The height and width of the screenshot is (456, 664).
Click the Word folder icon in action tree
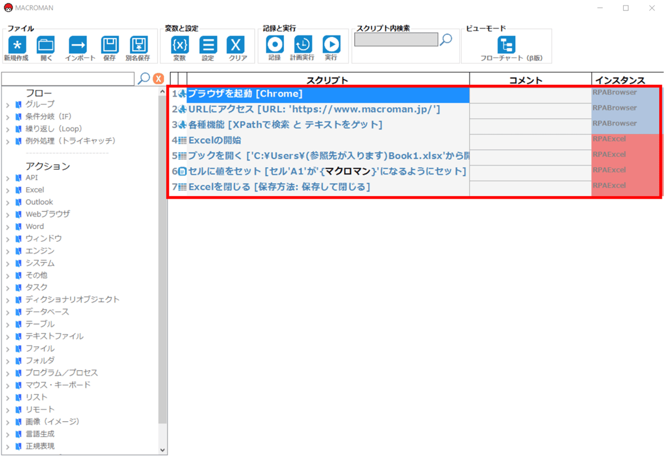click(x=18, y=226)
